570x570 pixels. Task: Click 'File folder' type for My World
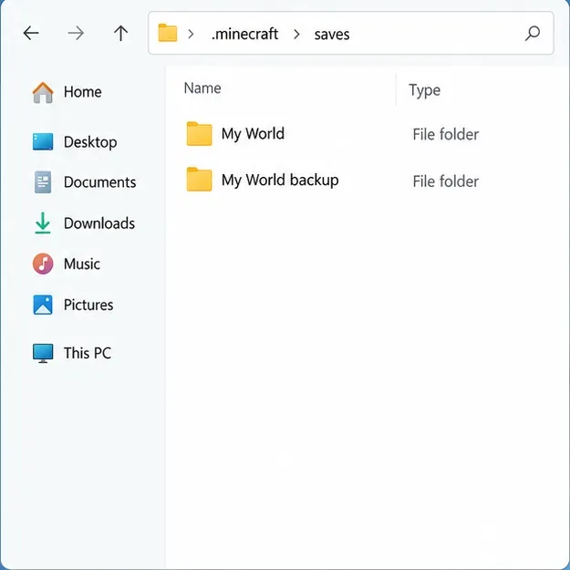pos(446,134)
